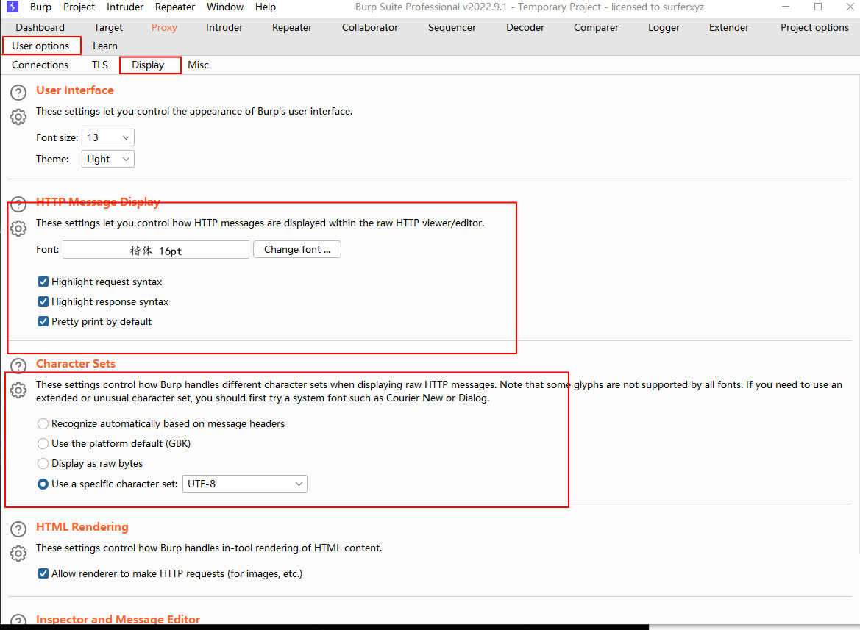Select Use a specific character set
The width and height of the screenshot is (860, 630).
[x=43, y=484]
